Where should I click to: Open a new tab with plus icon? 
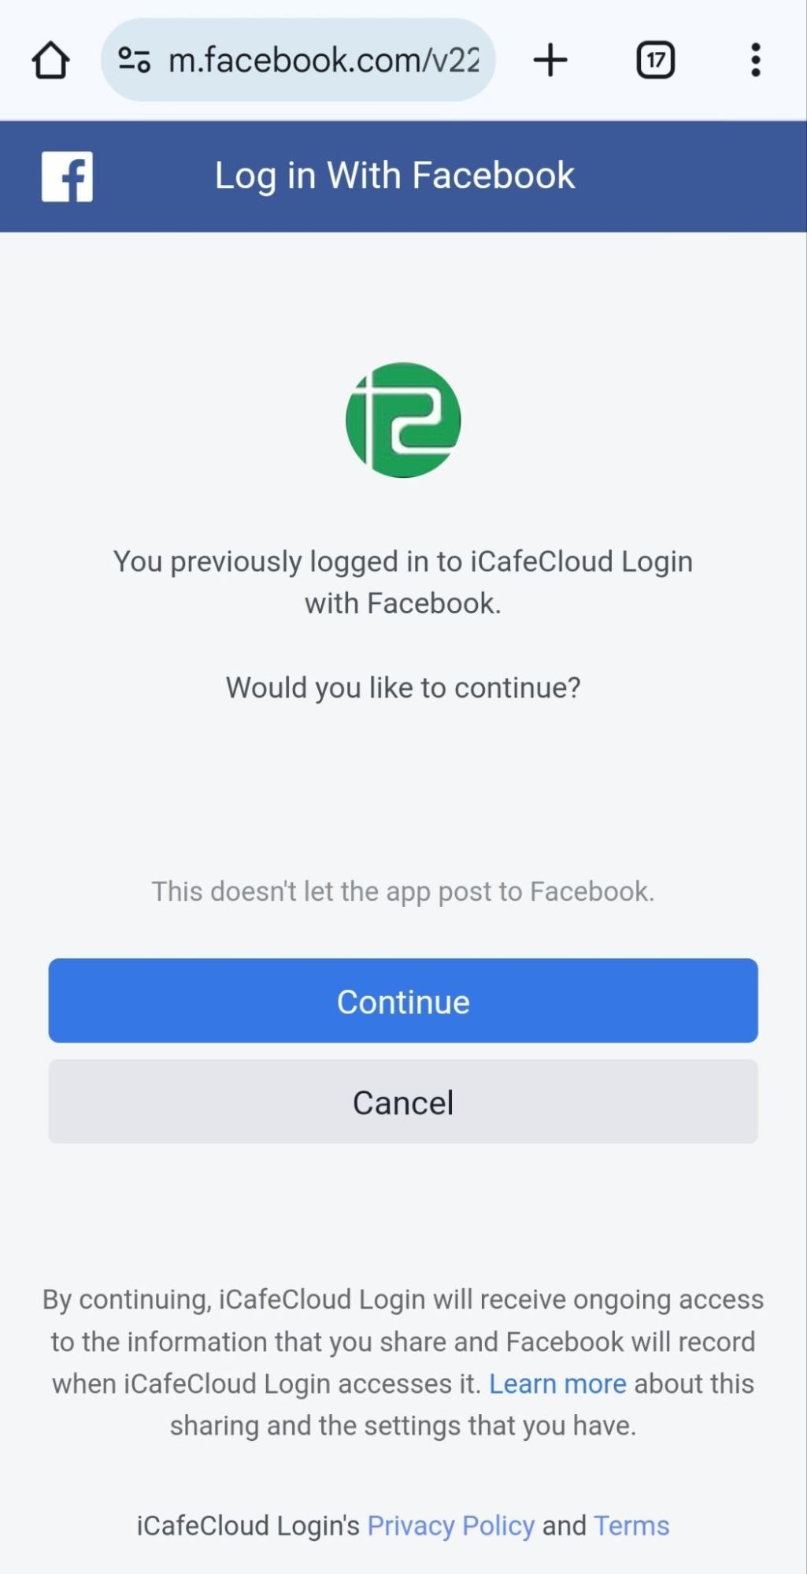tap(550, 61)
